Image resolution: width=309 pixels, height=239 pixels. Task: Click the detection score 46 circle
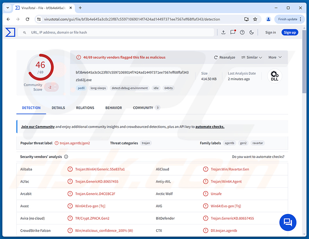click(41, 67)
